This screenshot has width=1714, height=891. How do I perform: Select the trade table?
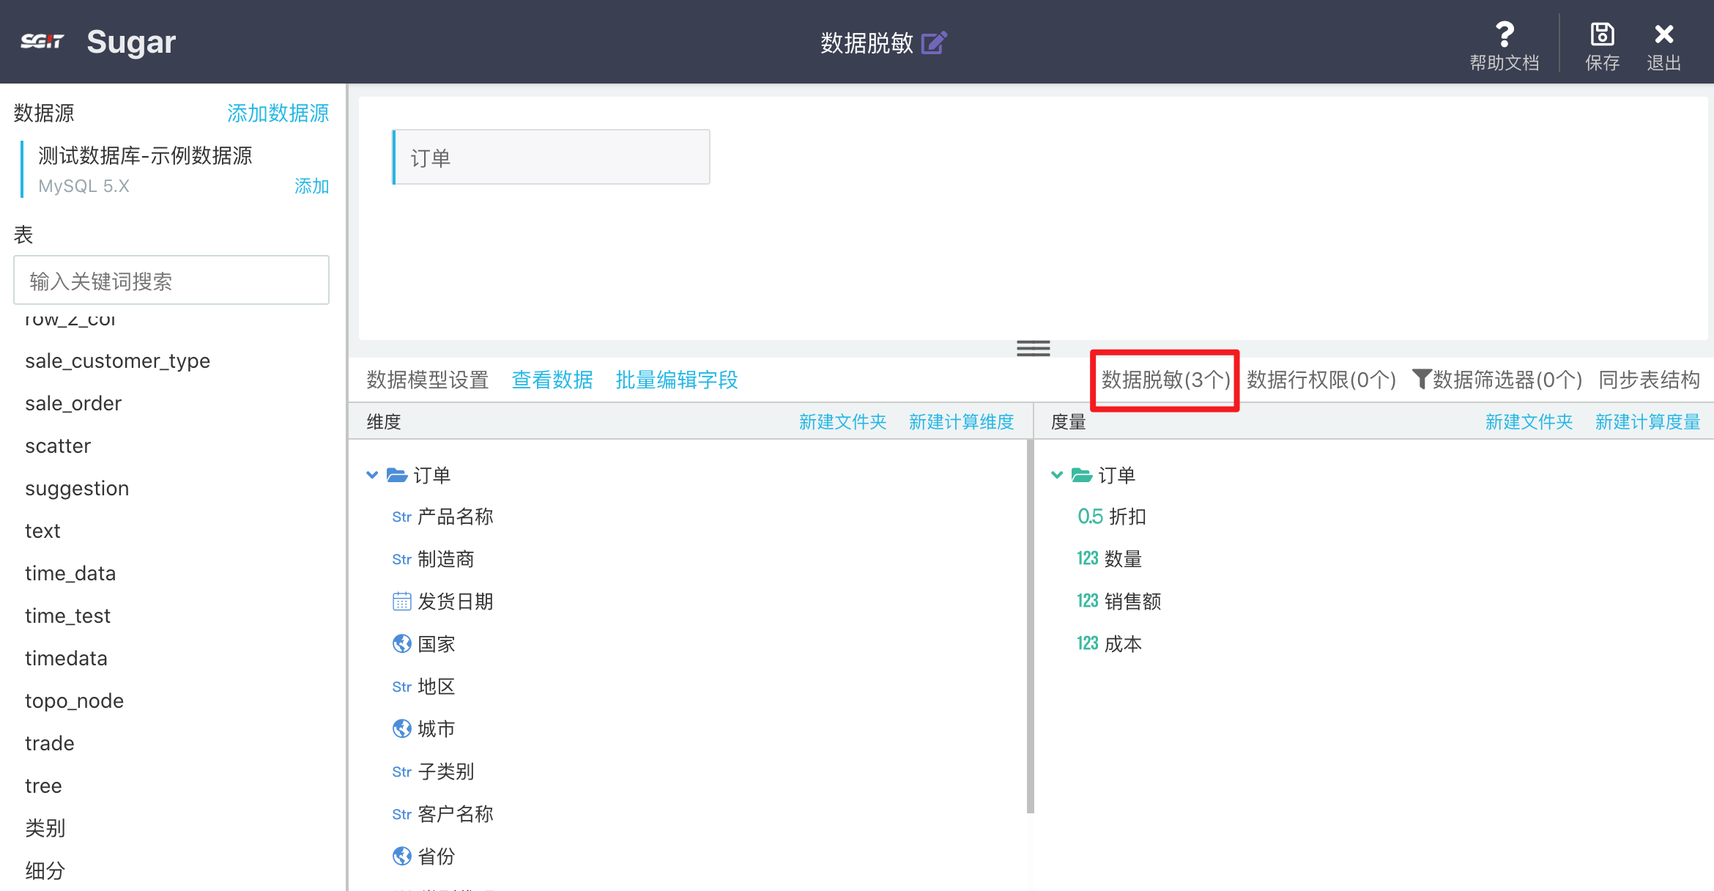pos(49,743)
